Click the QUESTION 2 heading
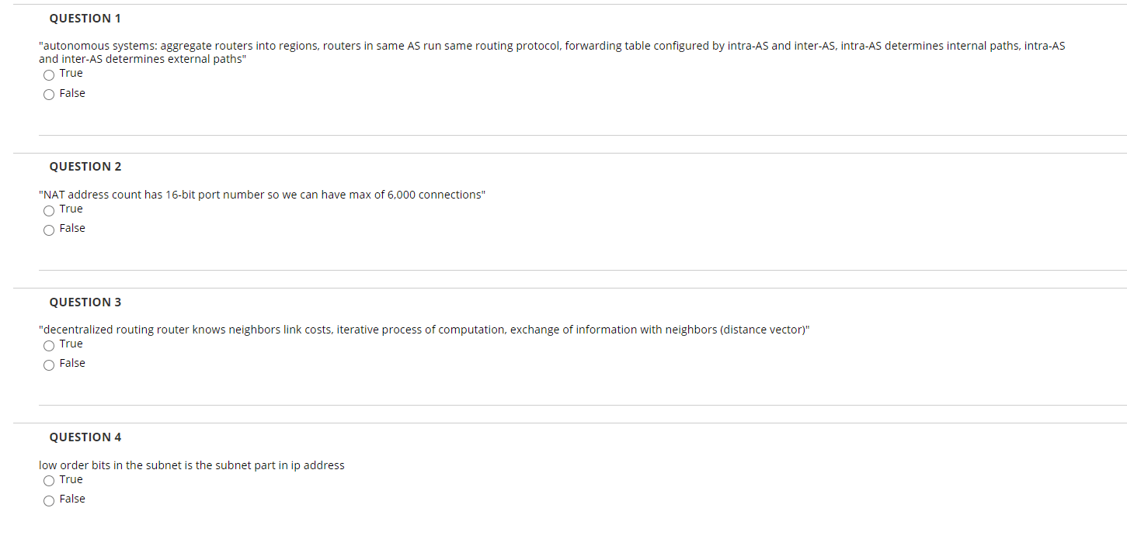Viewport: 1127px width, 539px height. click(x=85, y=166)
